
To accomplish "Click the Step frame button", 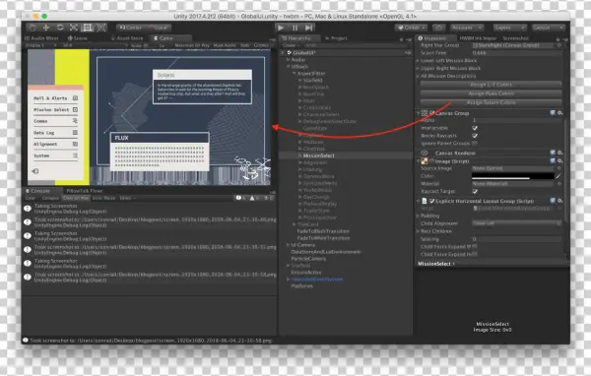I will [308, 28].
